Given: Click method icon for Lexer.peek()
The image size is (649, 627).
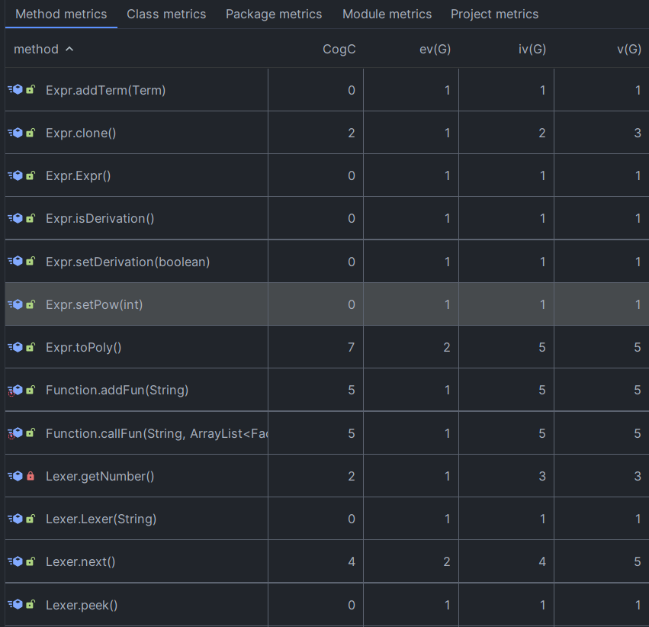Looking at the screenshot, I should 15,604.
